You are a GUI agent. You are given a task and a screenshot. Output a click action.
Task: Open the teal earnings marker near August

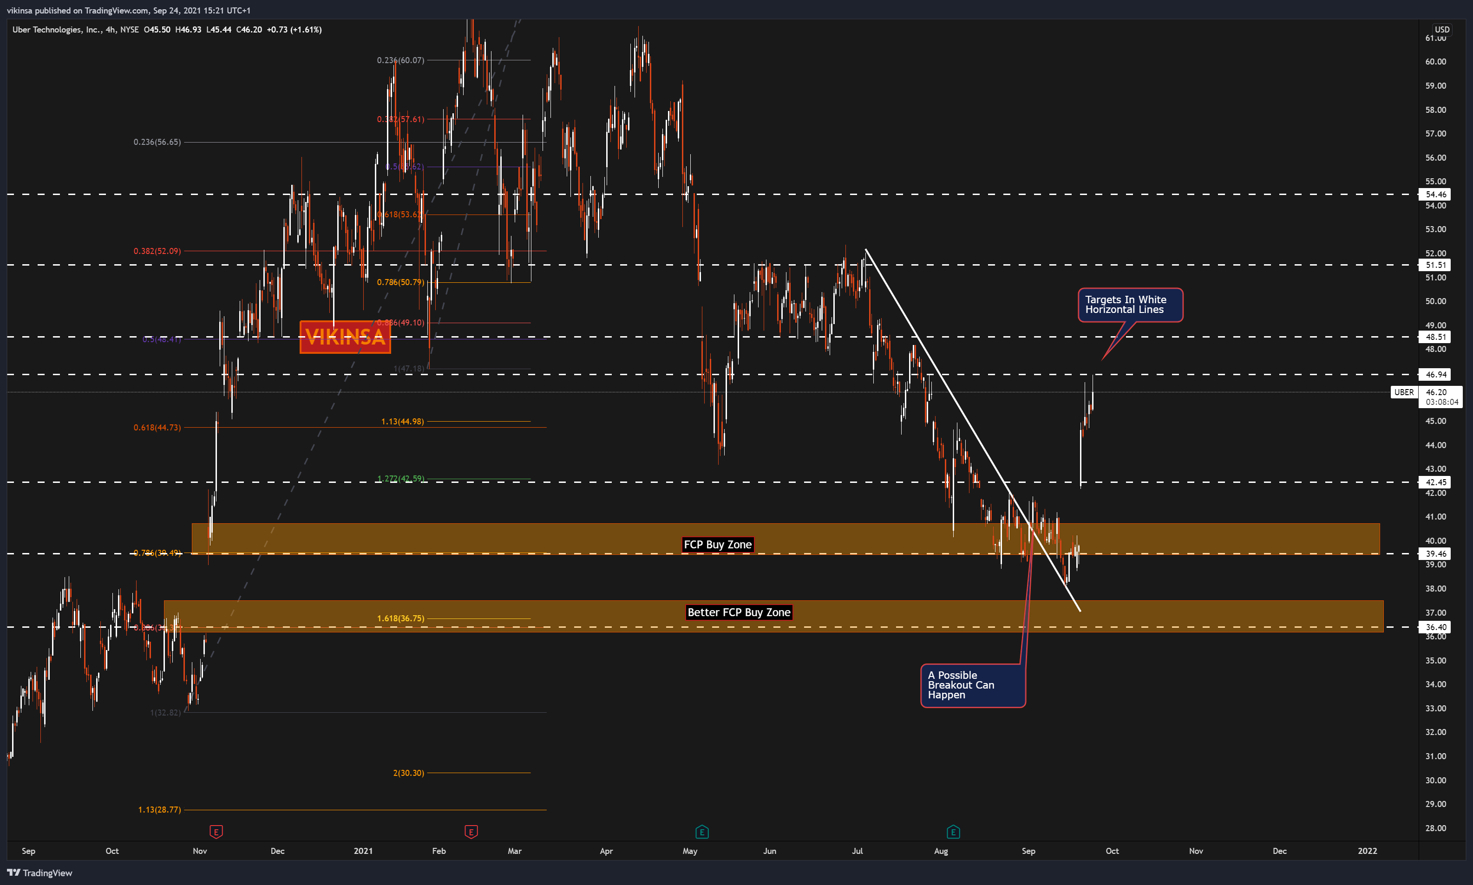(x=953, y=831)
